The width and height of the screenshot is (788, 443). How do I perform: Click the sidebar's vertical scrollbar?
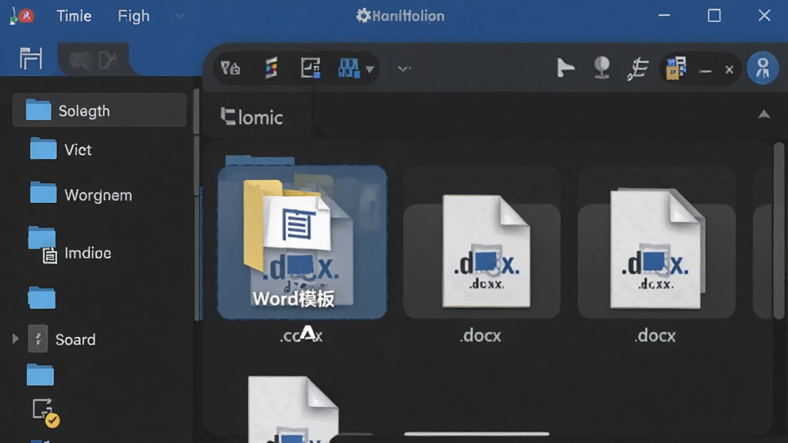click(x=196, y=205)
